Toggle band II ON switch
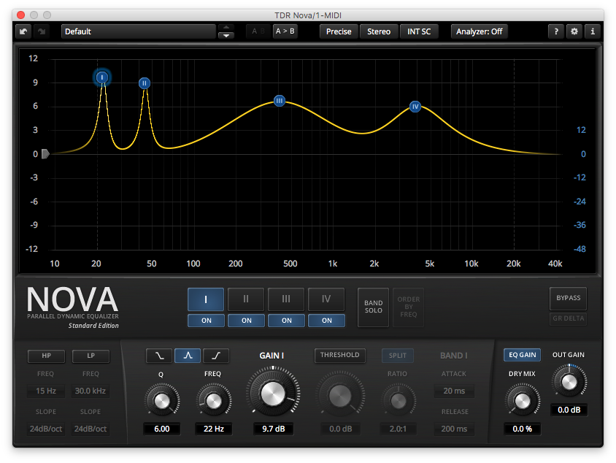 click(246, 321)
